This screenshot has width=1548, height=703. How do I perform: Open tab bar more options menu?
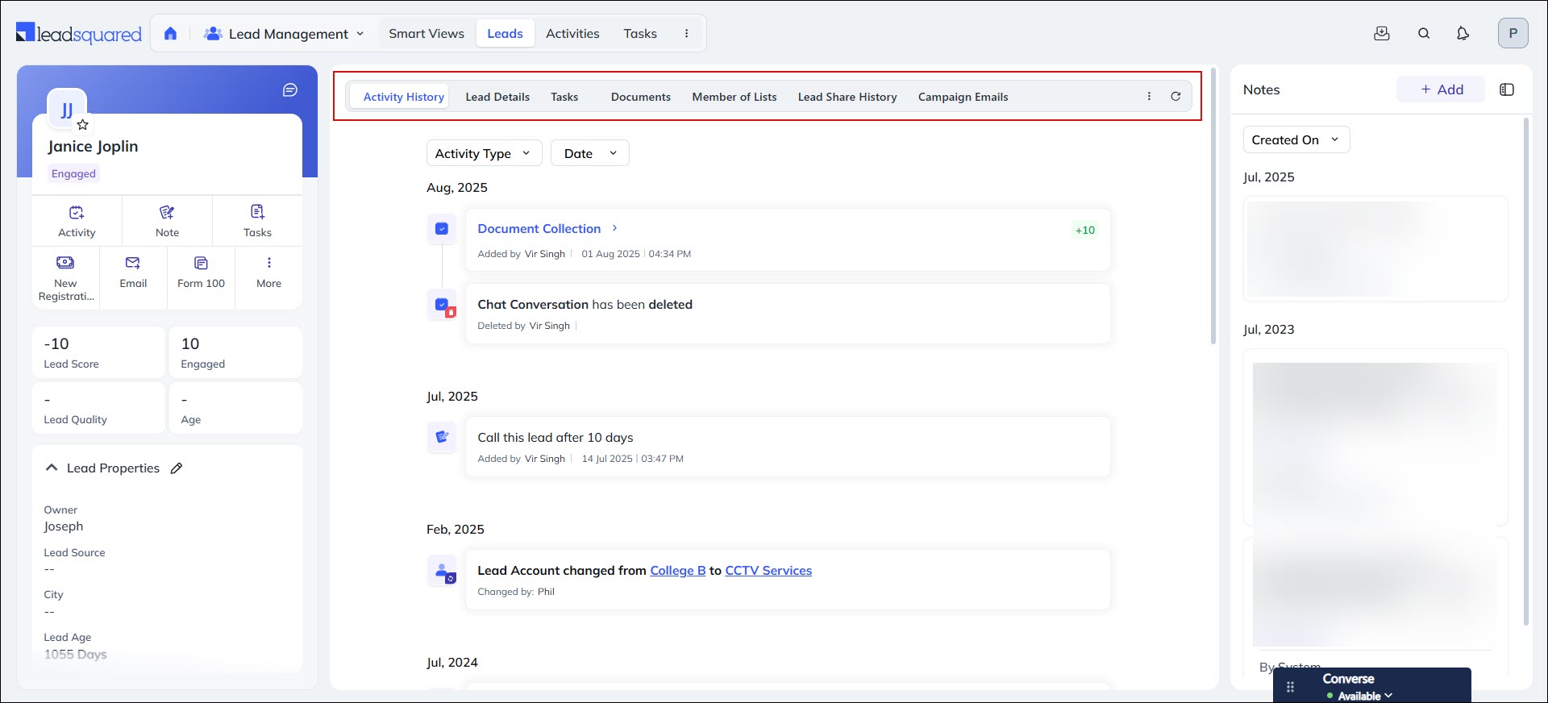pos(1149,97)
